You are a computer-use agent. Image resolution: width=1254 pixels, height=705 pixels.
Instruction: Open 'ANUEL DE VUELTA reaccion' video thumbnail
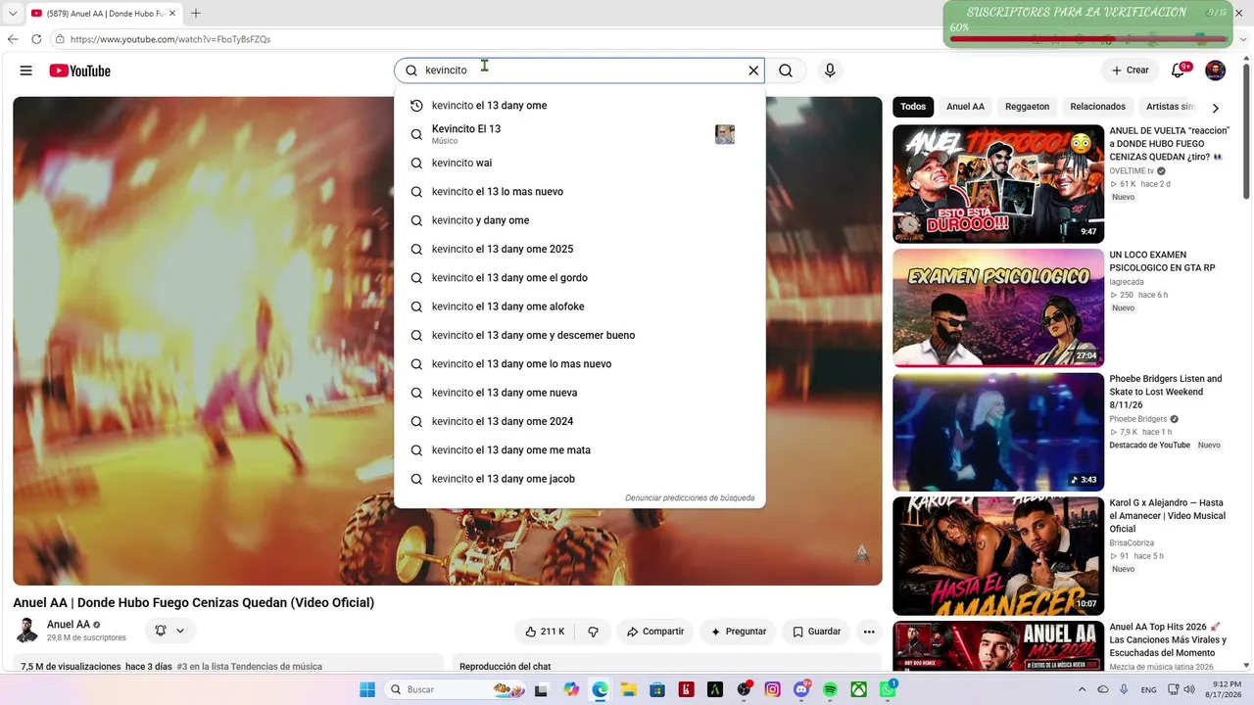[x=998, y=184]
